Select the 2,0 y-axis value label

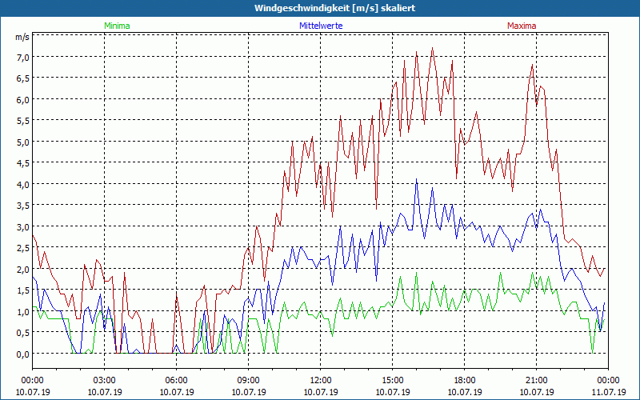21,269
